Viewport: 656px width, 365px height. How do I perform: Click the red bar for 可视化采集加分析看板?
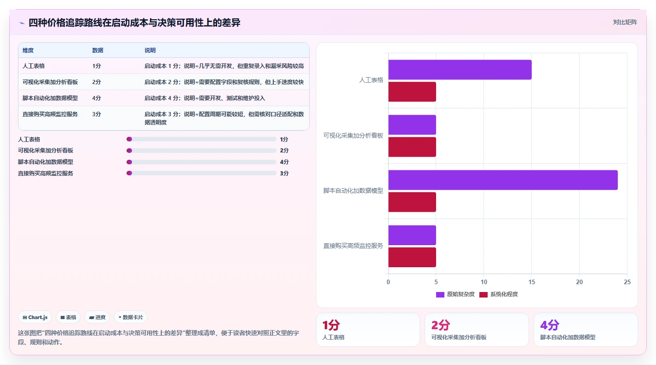click(x=412, y=147)
